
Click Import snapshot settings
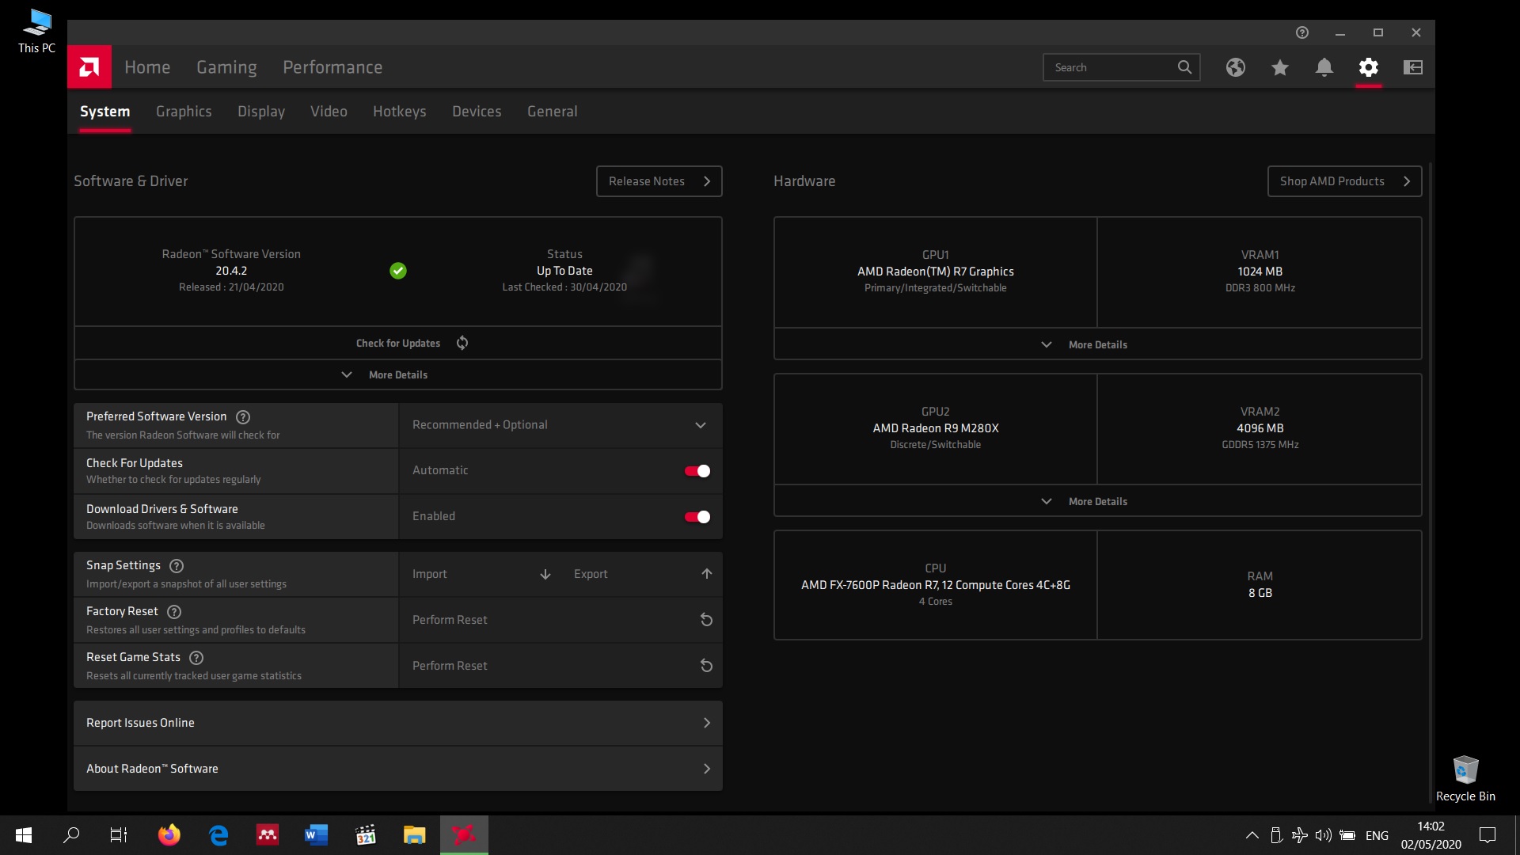[x=480, y=574]
